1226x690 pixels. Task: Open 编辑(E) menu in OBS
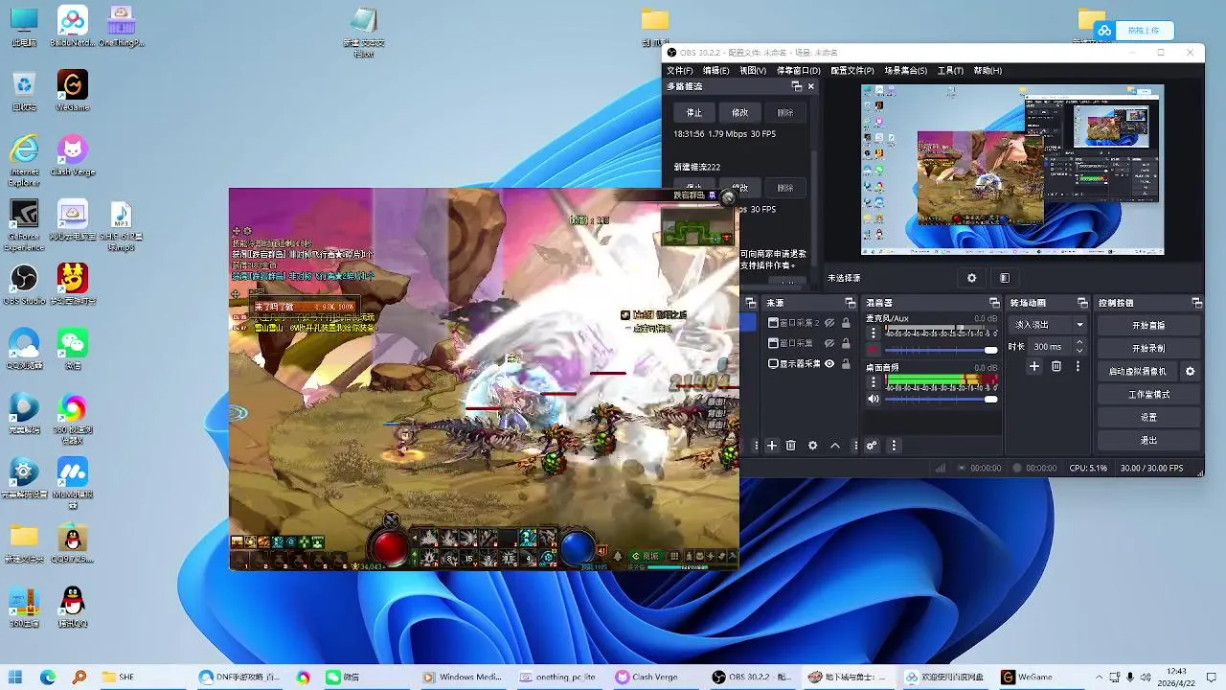(x=716, y=71)
